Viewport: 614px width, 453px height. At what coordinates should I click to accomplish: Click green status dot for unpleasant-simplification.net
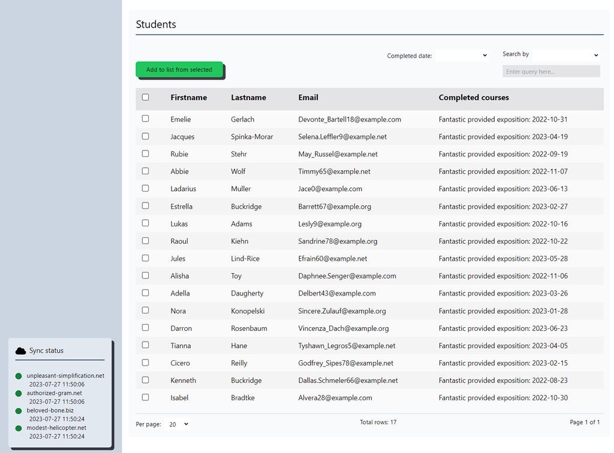pos(19,376)
